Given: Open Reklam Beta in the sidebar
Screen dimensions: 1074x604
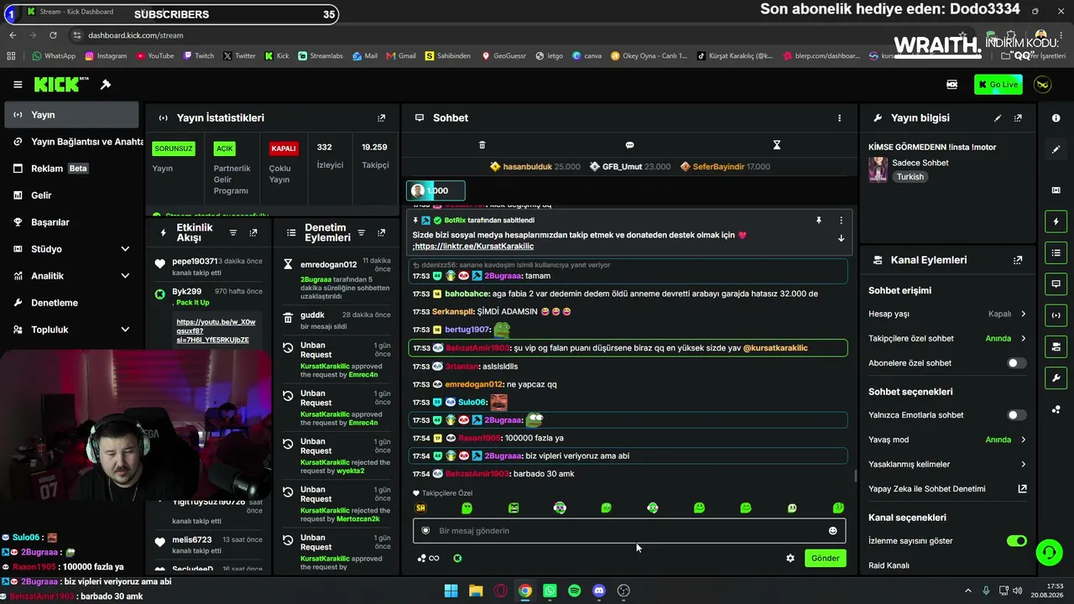Looking at the screenshot, I should pos(70,169).
